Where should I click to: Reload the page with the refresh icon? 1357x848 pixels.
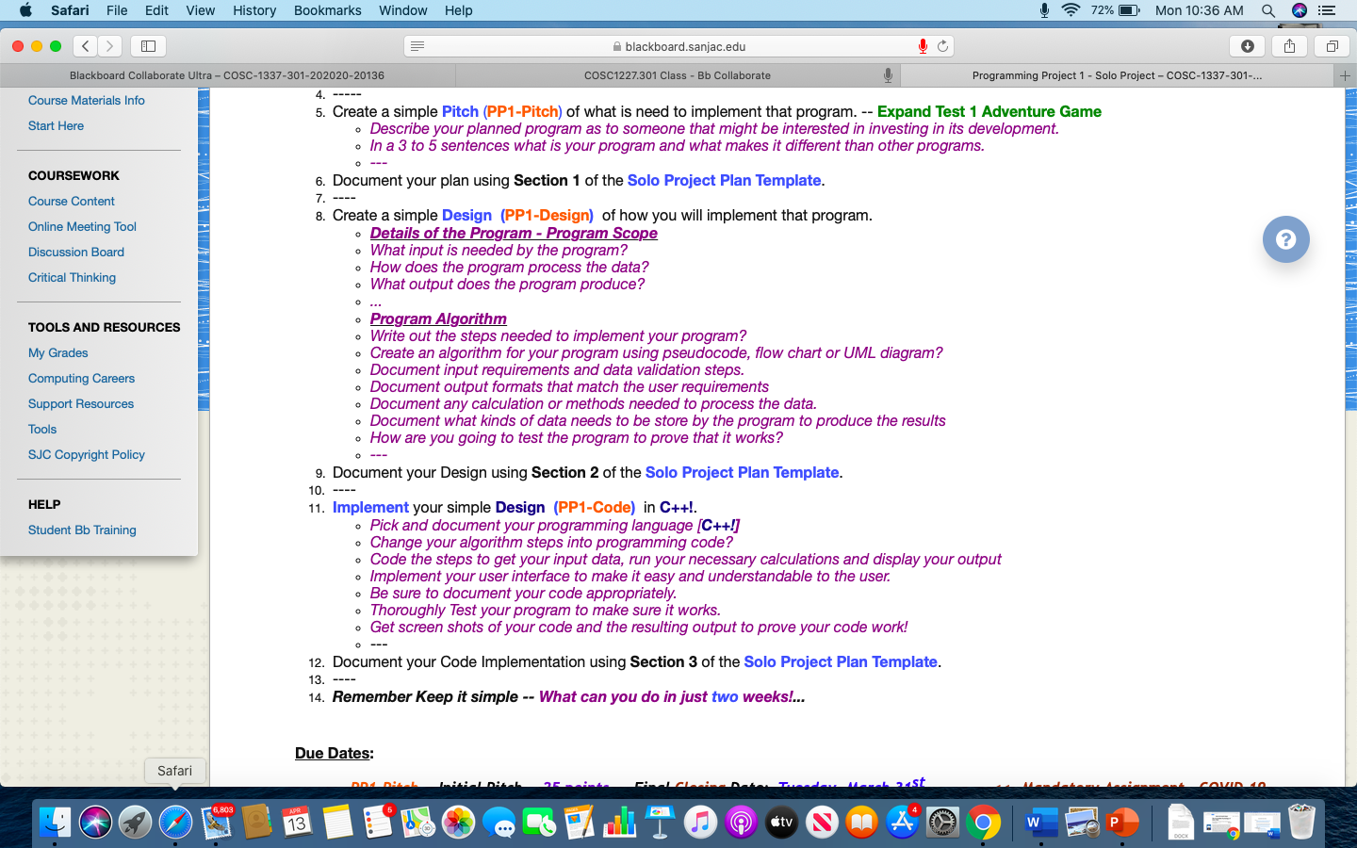[x=942, y=46]
